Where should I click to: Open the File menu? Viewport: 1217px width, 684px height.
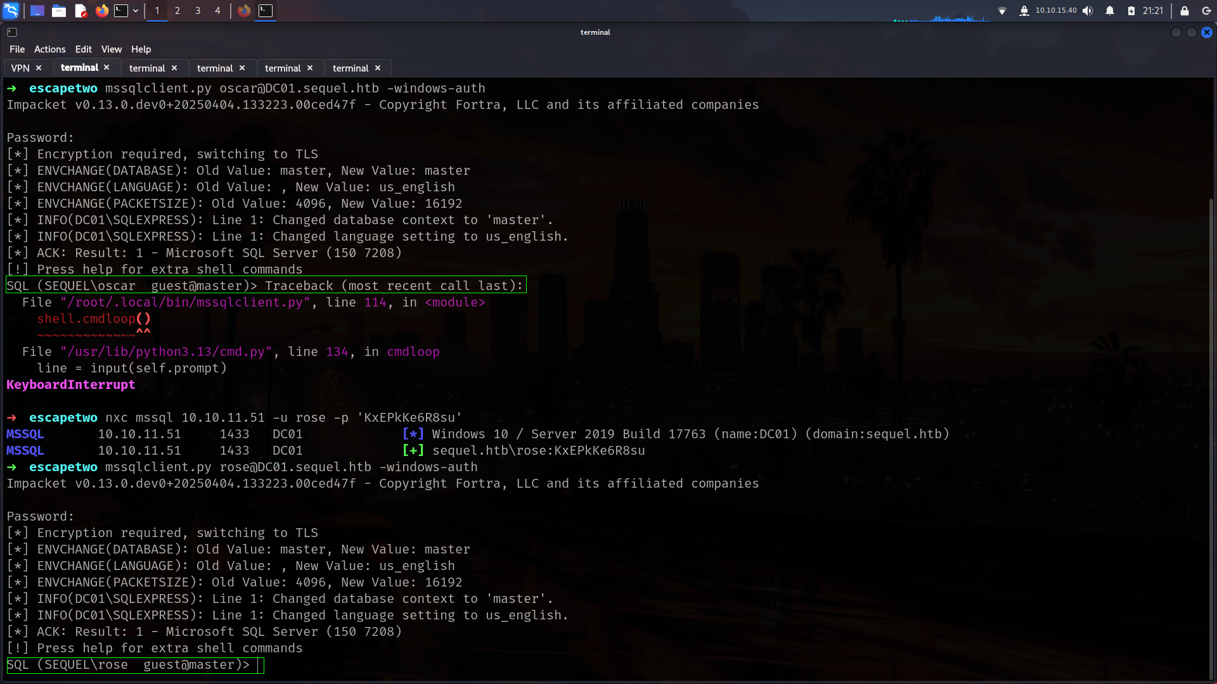click(x=17, y=49)
